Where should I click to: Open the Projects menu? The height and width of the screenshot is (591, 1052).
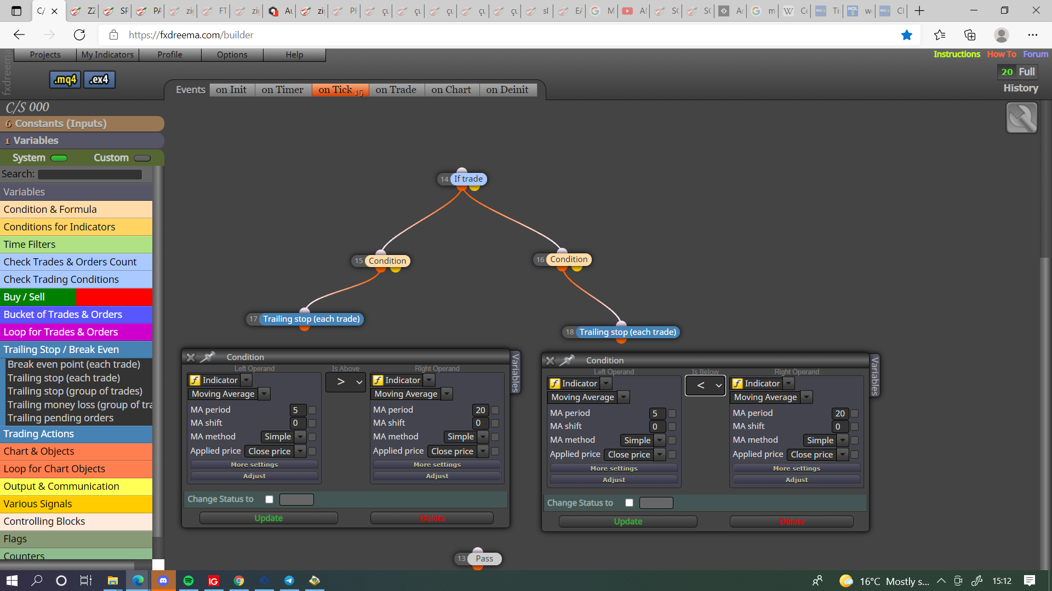pos(45,55)
